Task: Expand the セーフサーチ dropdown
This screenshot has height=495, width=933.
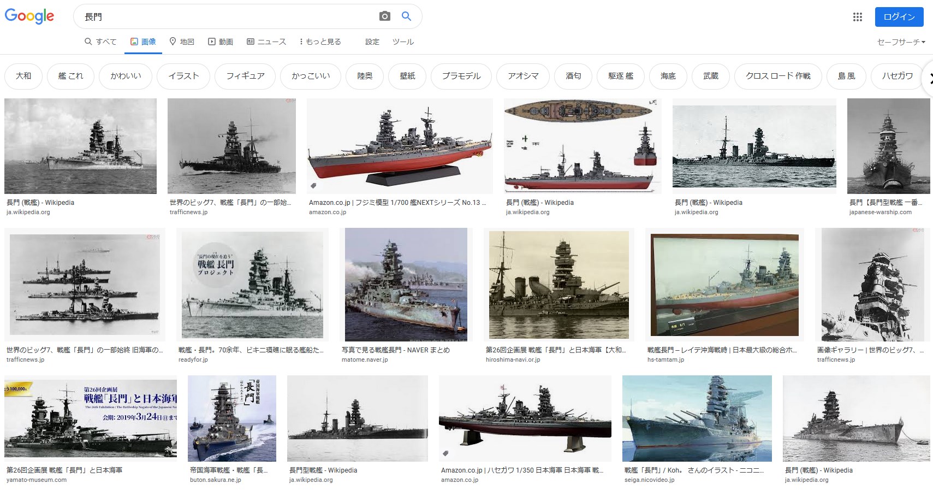Action: pos(901,42)
